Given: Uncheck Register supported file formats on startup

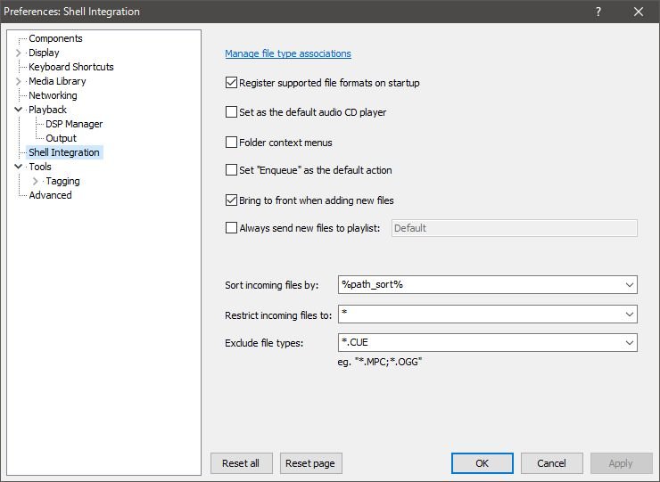Looking at the screenshot, I should click(231, 83).
